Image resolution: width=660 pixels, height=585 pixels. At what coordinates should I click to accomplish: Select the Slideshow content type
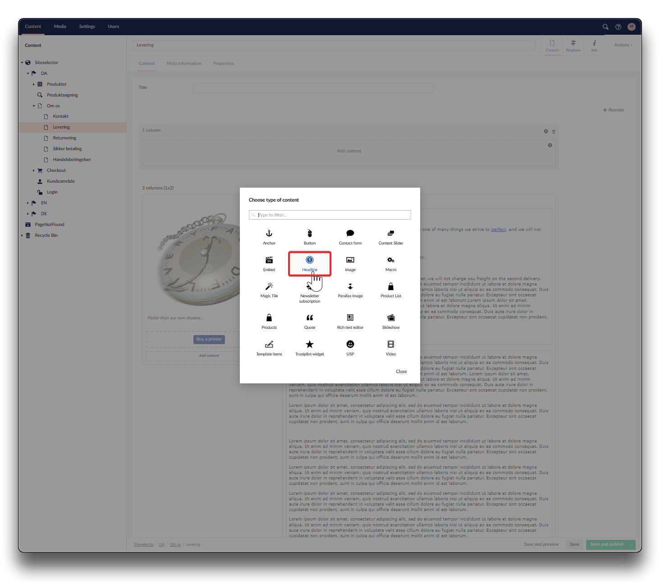[x=391, y=322]
